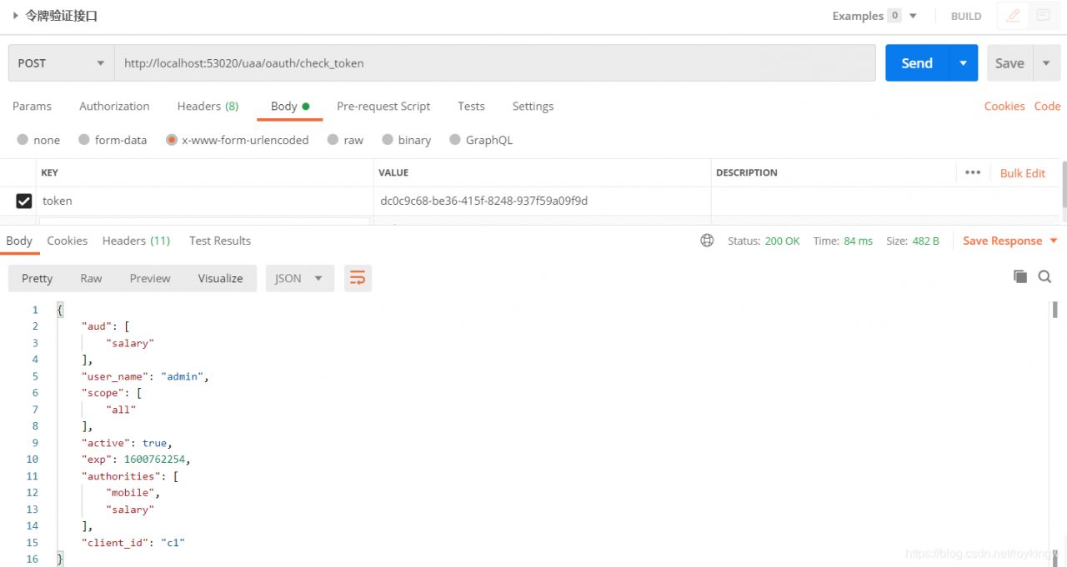Click the Time 84 ms value
Viewport: 1067px width, 567px height.
pyautogui.click(x=858, y=241)
